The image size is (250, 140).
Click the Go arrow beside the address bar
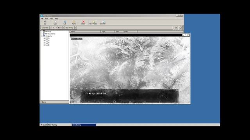pos(176,28)
